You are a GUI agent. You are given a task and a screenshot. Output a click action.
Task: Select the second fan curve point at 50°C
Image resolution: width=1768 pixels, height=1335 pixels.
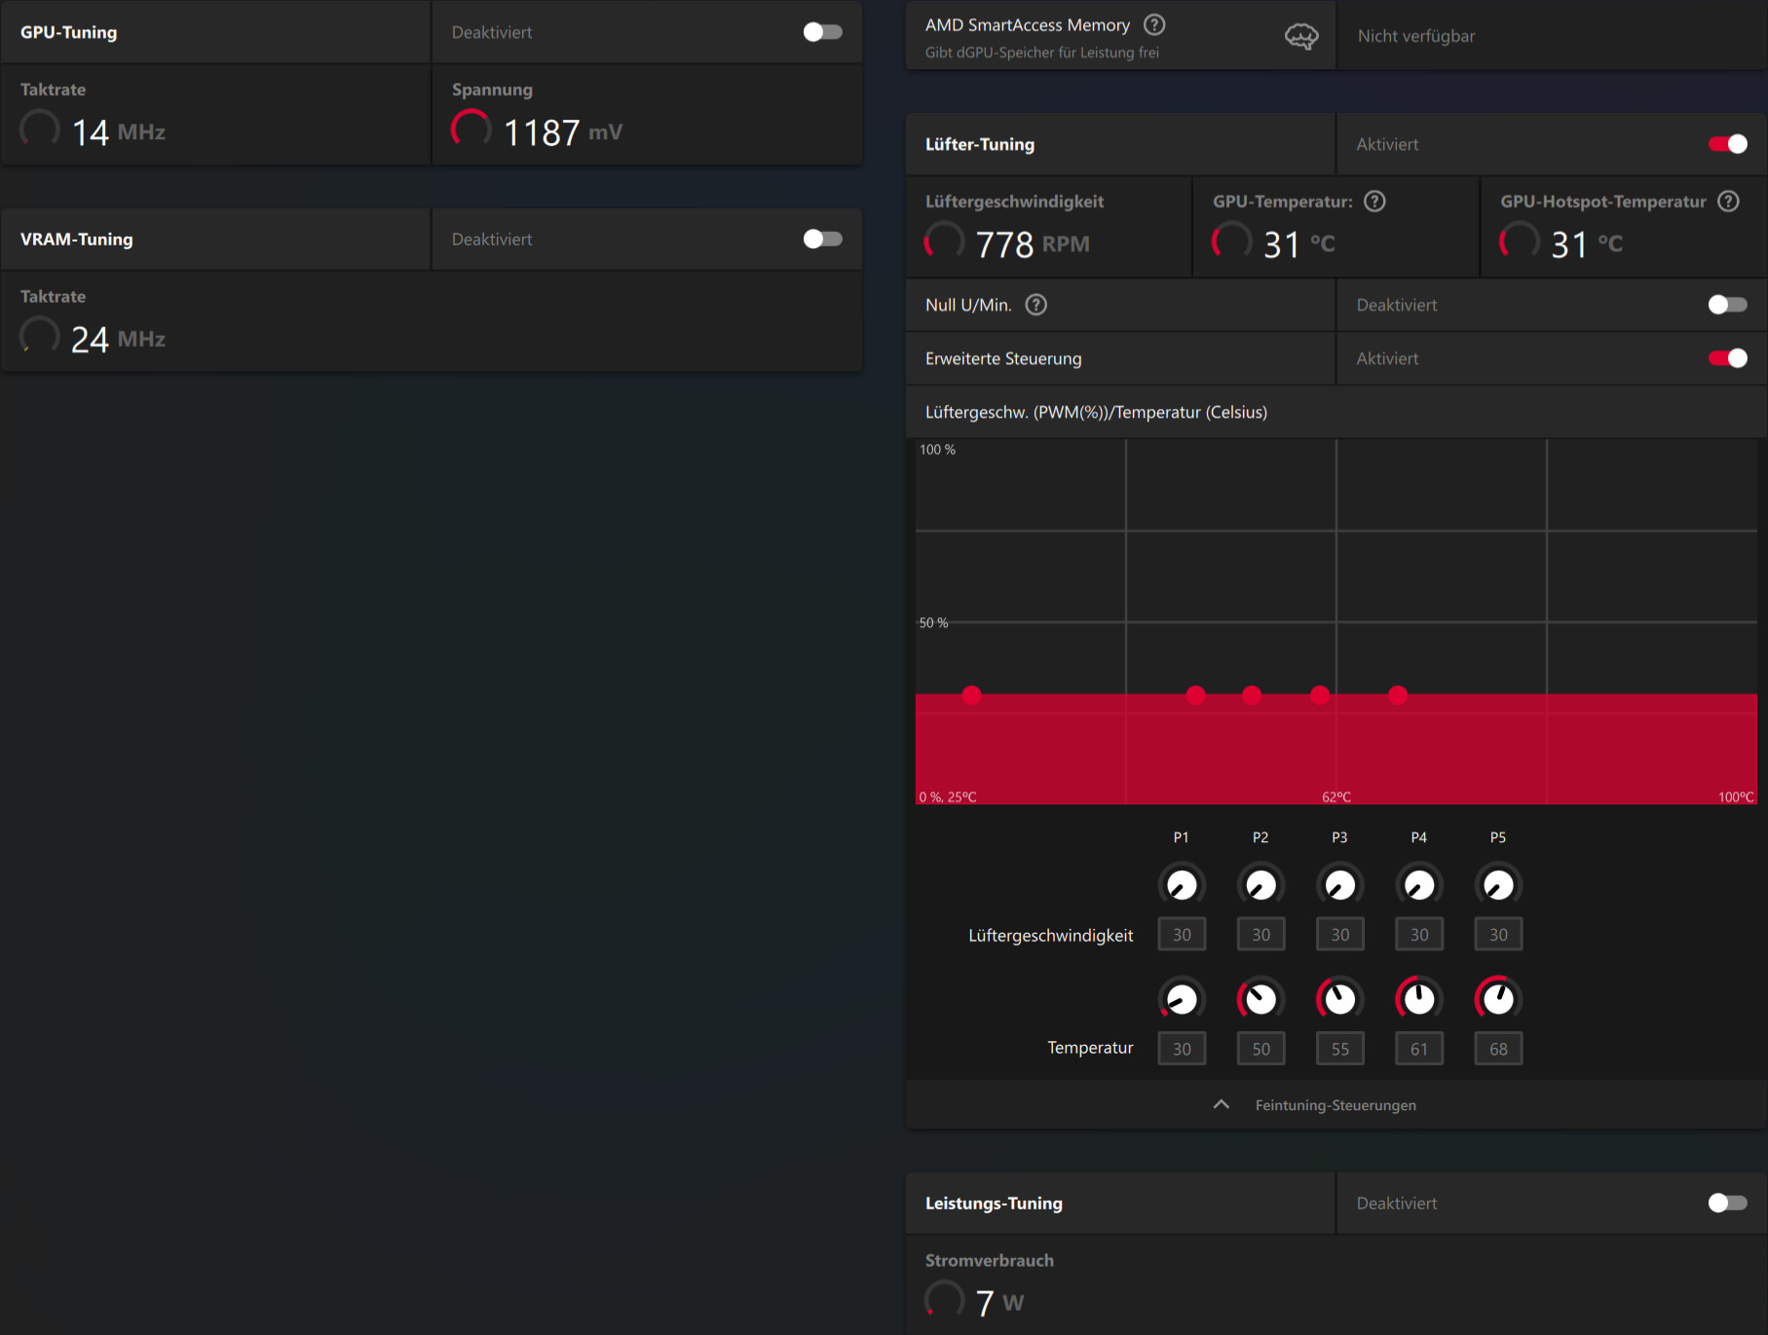click(x=1196, y=694)
